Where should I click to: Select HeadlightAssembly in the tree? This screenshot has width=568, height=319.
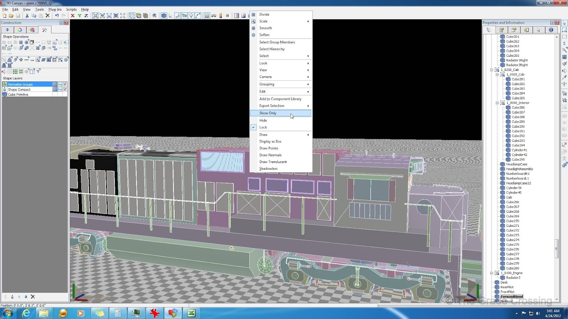[x=519, y=169]
